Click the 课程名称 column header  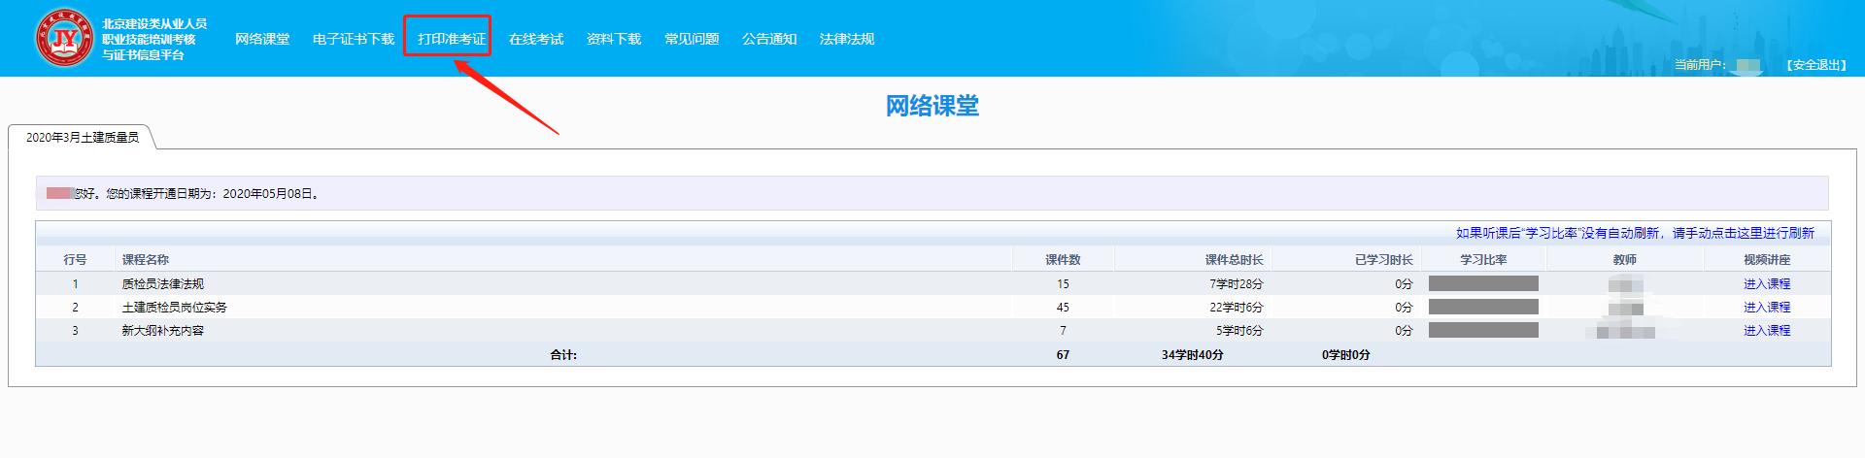click(146, 260)
